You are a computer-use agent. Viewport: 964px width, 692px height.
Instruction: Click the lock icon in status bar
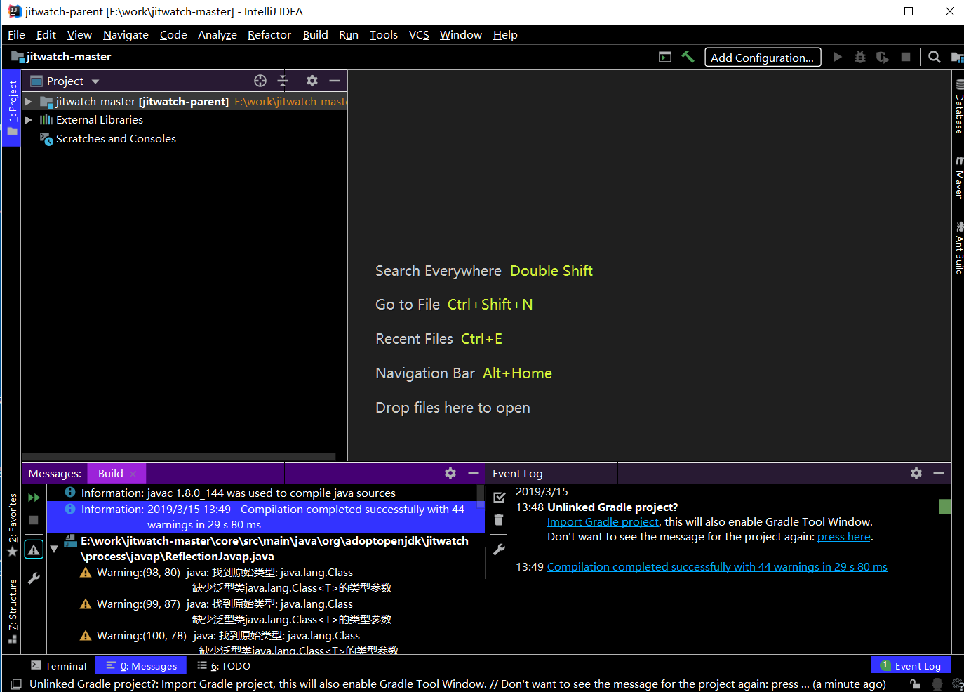915,684
